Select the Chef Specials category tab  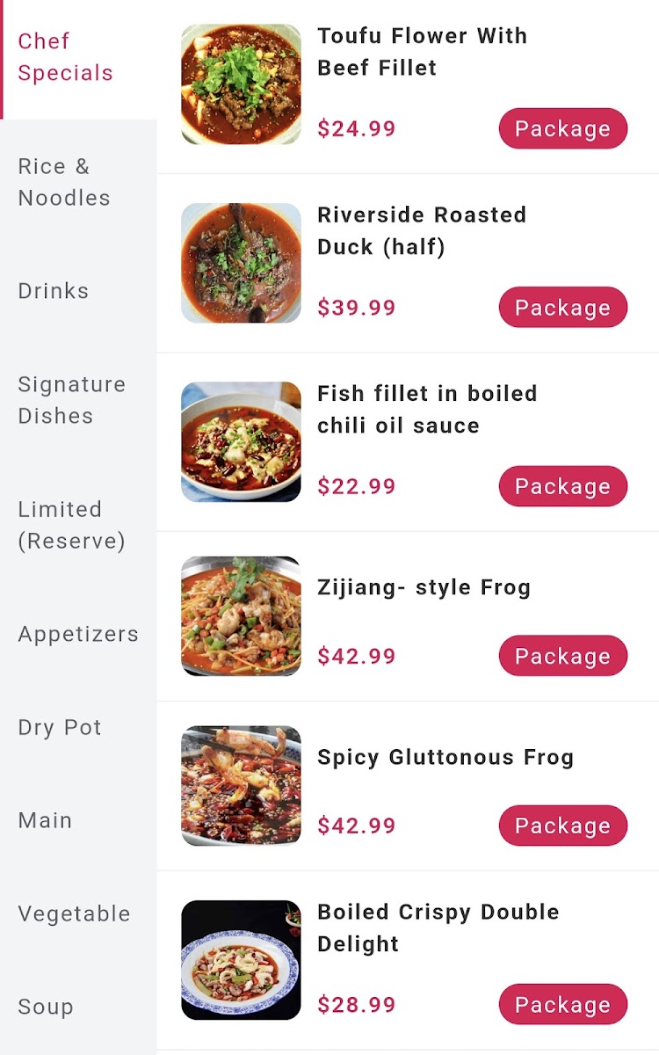coord(78,57)
